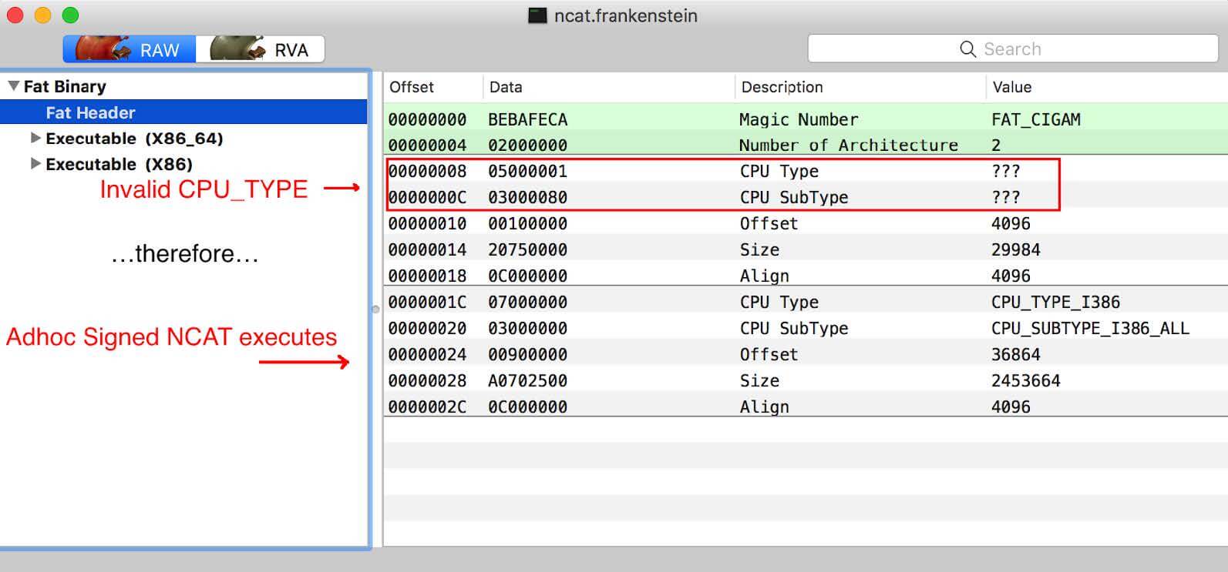Select the CPU_TYPE_I386 value cell
This screenshot has height=572, width=1228.
[x=1055, y=302]
